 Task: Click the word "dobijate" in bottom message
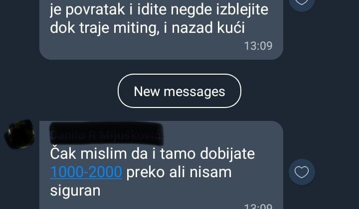pyautogui.click(x=227, y=153)
